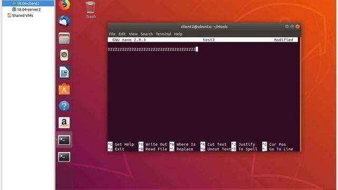Click the 'Uncut Text' nano shortcut
Image resolution: width=338 pixels, height=190 pixels.
[219, 149]
